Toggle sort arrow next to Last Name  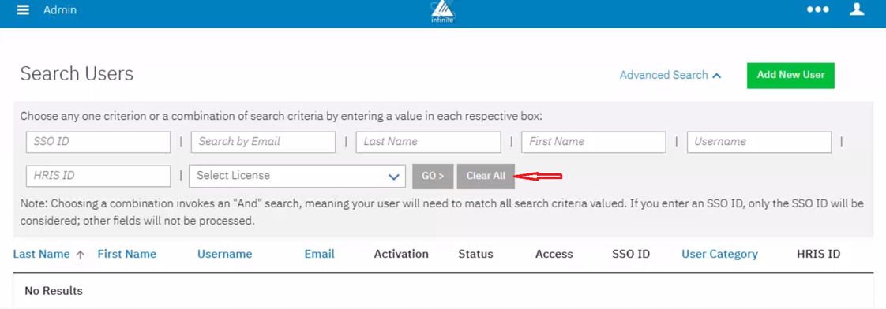81,255
